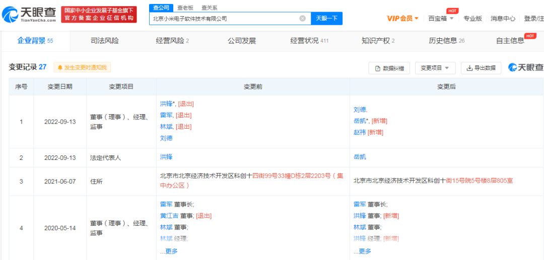
Task: Switch to the 公司发展 tab
Action: (242, 41)
